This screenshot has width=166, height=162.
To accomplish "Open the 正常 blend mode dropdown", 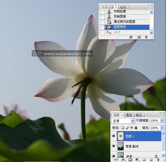I will pyautogui.click(x=123, y=121).
